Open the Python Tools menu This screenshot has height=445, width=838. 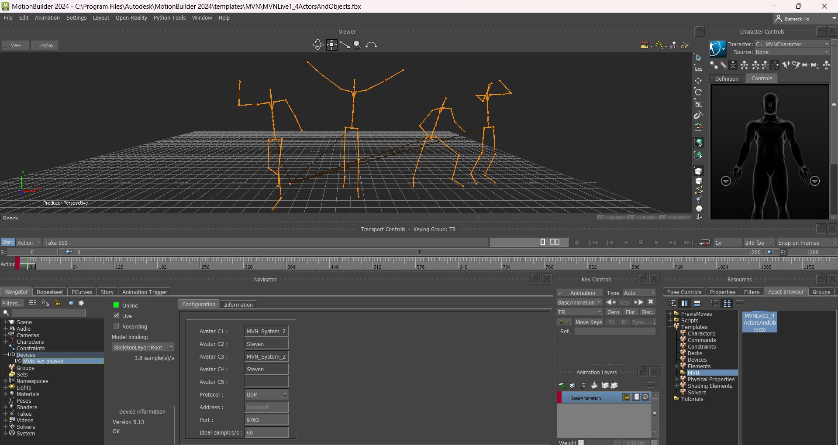click(x=169, y=18)
